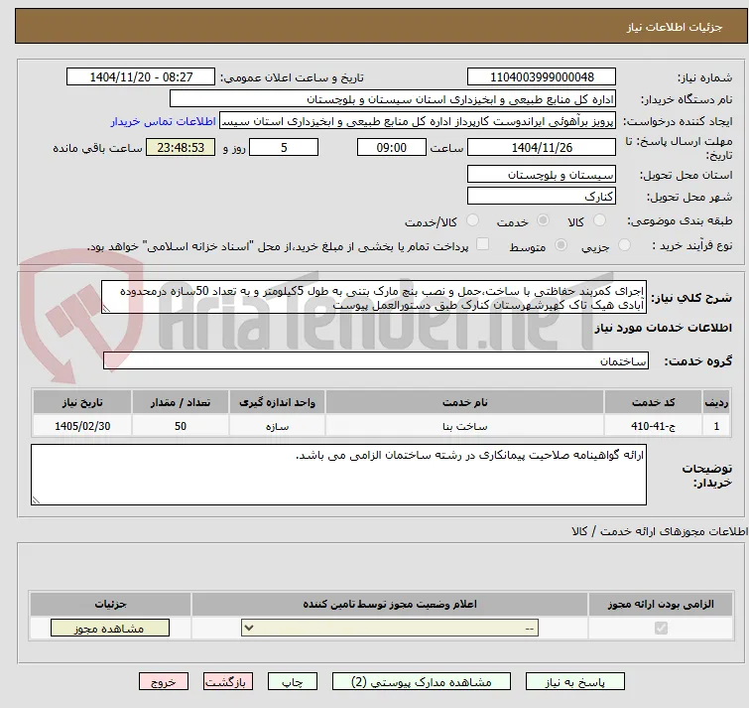
Task: Toggle the mandatory license checkbox in table
Action: [x=661, y=628]
